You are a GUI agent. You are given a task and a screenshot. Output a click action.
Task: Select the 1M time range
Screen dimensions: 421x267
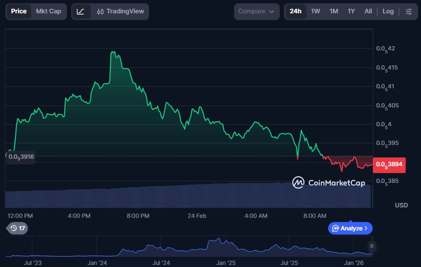334,12
